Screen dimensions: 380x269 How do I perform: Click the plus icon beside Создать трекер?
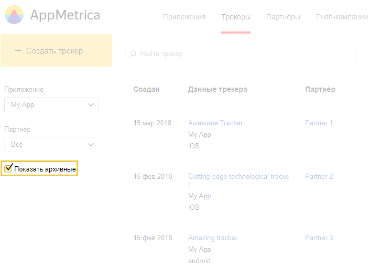(18, 51)
